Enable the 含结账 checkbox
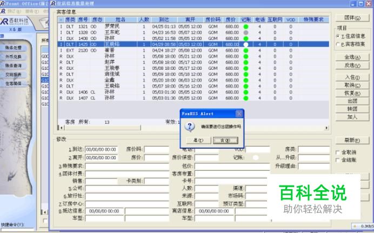The width and height of the screenshot is (374, 233). 337,160
